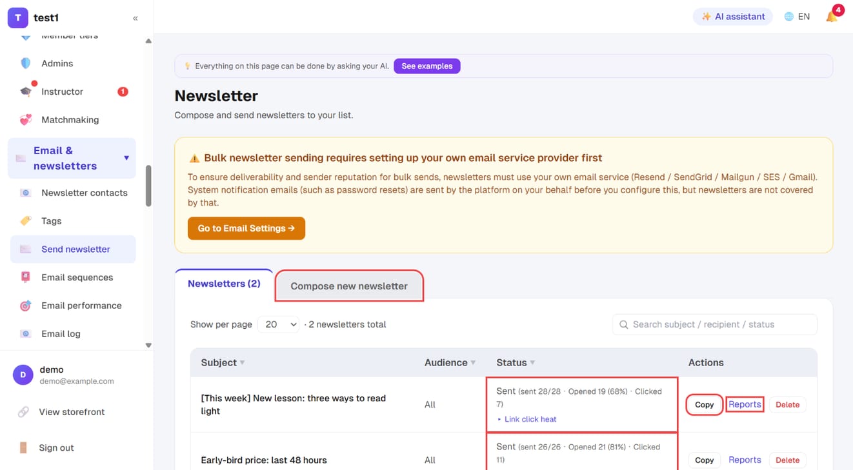The width and height of the screenshot is (853, 470).
Task: Click the demo user avatar
Action: (23, 375)
